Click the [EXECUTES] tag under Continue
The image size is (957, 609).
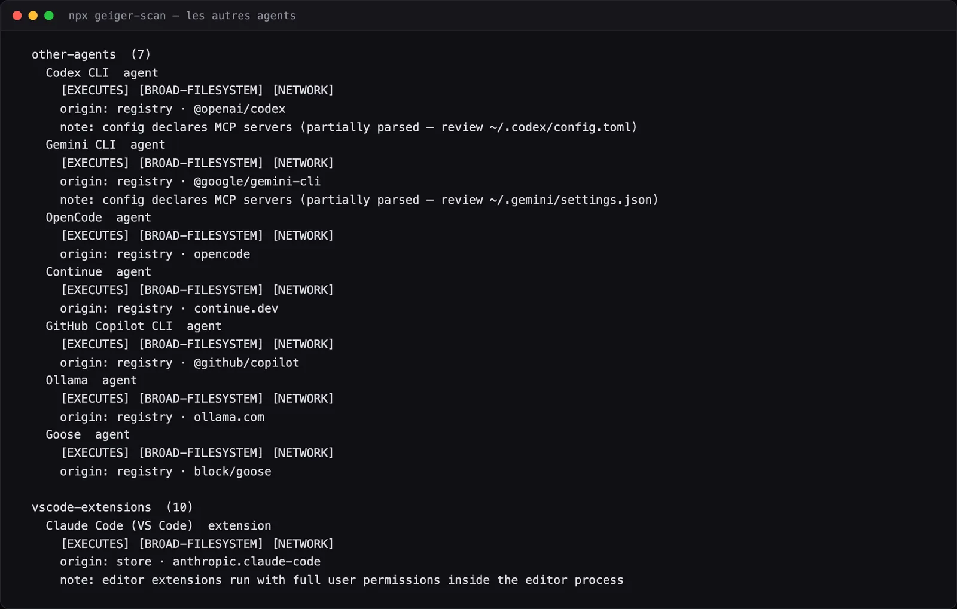click(x=95, y=290)
